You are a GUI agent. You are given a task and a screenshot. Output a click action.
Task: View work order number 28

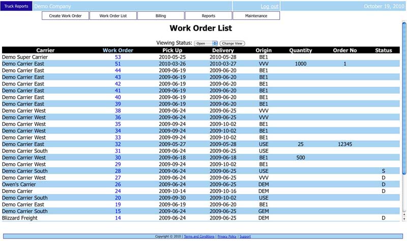pyautogui.click(x=118, y=171)
